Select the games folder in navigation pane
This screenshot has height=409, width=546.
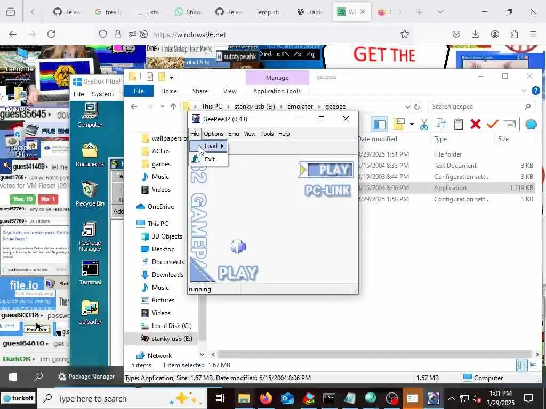pyautogui.click(x=161, y=164)
